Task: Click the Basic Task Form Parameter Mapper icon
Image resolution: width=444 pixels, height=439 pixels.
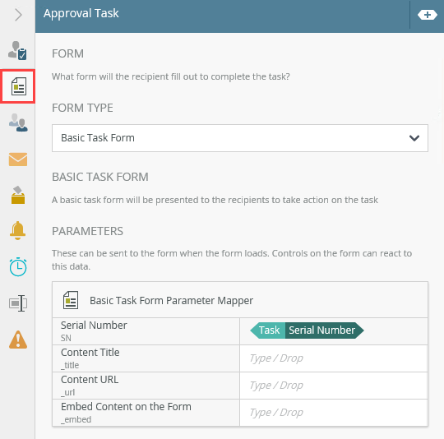Action: point(71,300)
